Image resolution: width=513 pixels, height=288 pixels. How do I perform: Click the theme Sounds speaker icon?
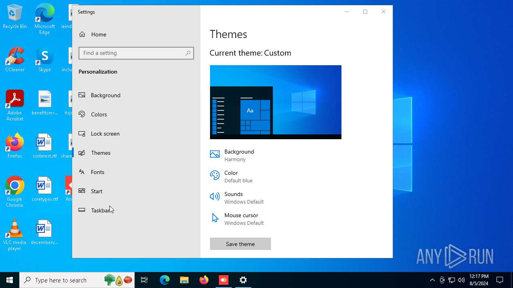(x=215, y=196)
